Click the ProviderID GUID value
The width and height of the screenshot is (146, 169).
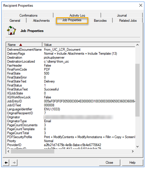coord(72,145)
